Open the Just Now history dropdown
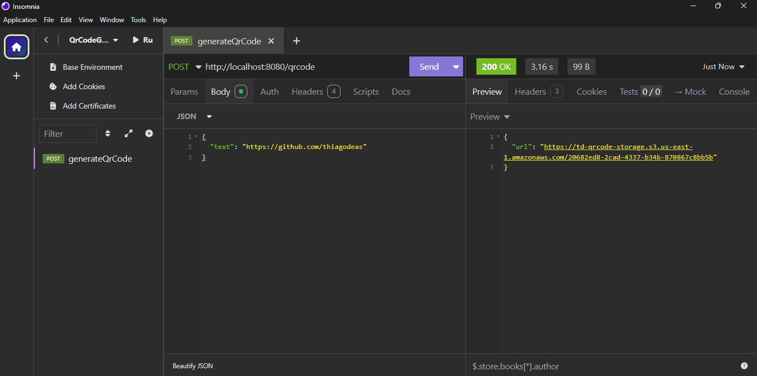Viewport: 757px width, 376px height. pos(723,66)
